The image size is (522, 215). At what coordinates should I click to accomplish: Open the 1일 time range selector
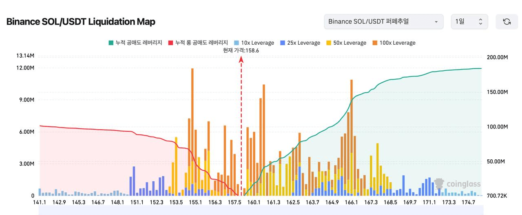coord(469,22)
